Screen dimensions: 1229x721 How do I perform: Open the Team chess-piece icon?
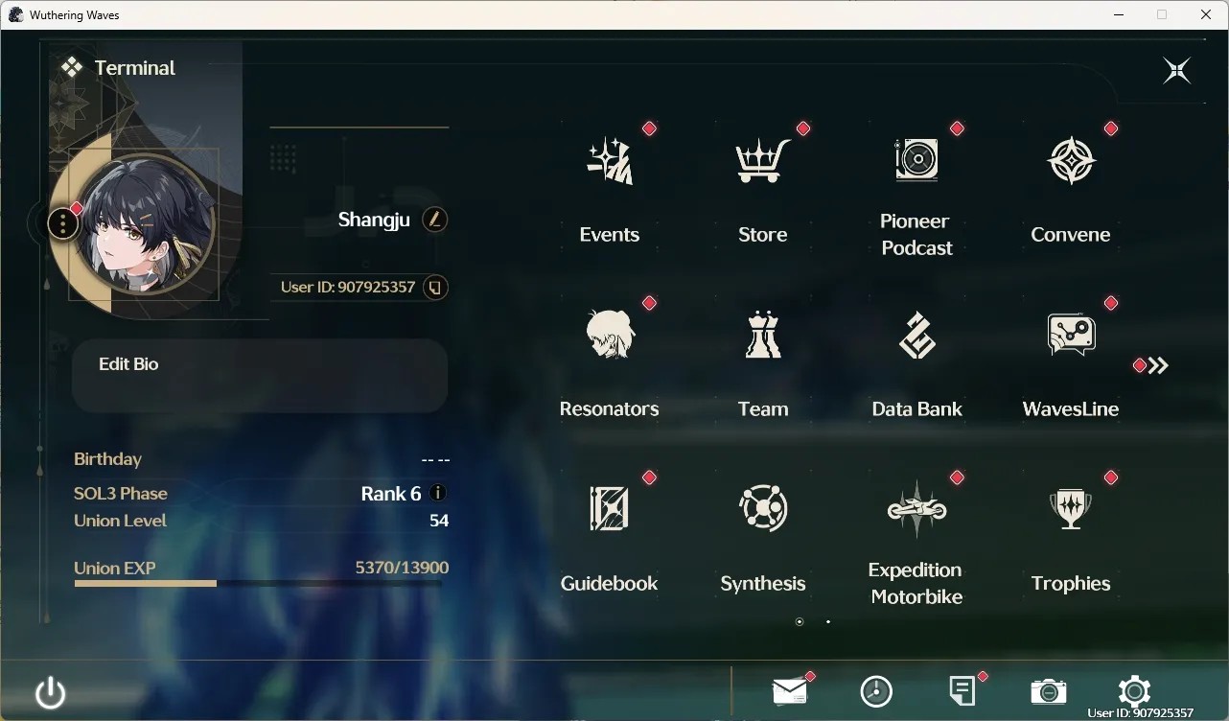click(763, 335)
